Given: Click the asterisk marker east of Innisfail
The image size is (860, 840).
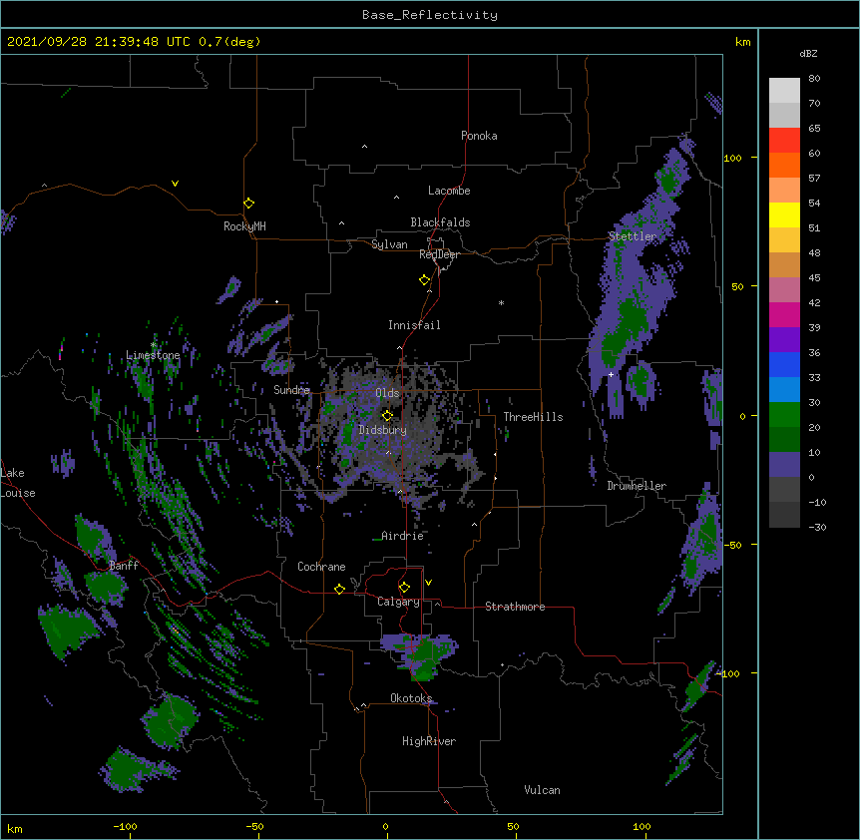Looking at the screenshot, I should click(501, 302).
